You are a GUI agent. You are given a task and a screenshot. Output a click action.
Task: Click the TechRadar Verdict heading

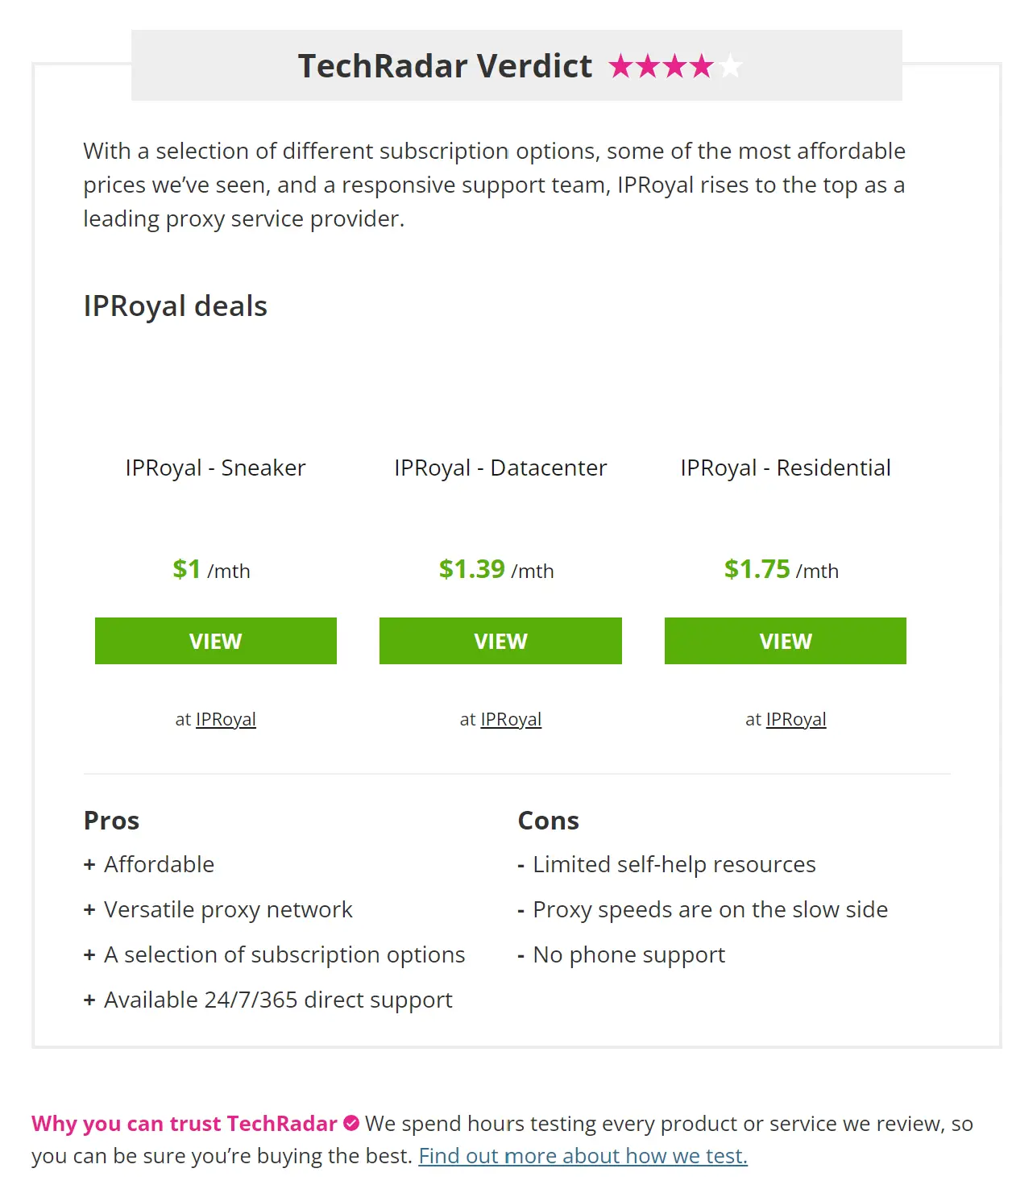(445, 66)
